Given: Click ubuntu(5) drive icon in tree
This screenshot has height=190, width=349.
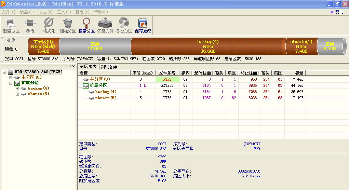Looking at the screenshot, I should [24, 94].
